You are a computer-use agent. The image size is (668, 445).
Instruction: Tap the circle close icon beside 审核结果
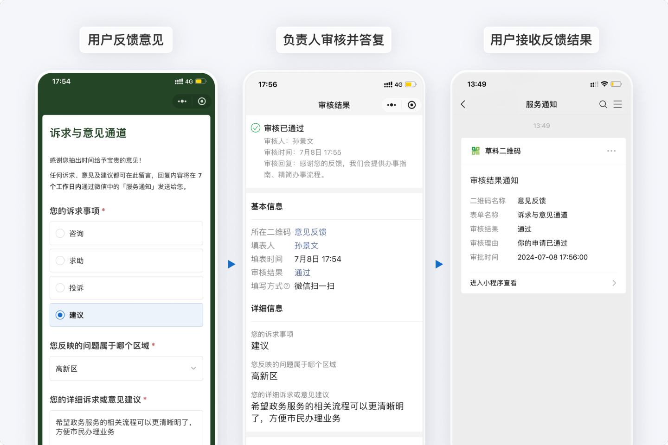(x=411, y=105)
